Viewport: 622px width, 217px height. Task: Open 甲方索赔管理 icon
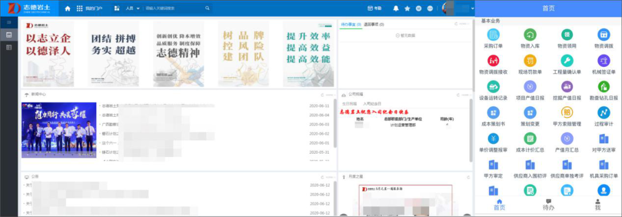(567, 113)
